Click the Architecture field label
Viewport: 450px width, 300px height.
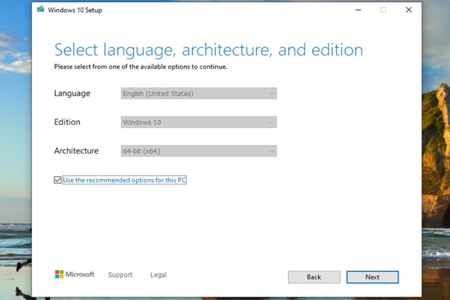point(76,151)
